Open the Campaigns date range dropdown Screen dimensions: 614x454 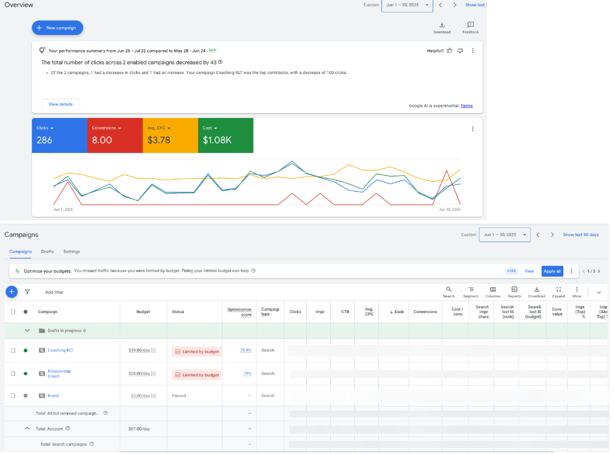click(x=505, y=235)
